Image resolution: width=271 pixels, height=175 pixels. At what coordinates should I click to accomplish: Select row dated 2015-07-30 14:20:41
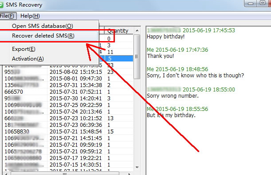click(x=68, y=99)
